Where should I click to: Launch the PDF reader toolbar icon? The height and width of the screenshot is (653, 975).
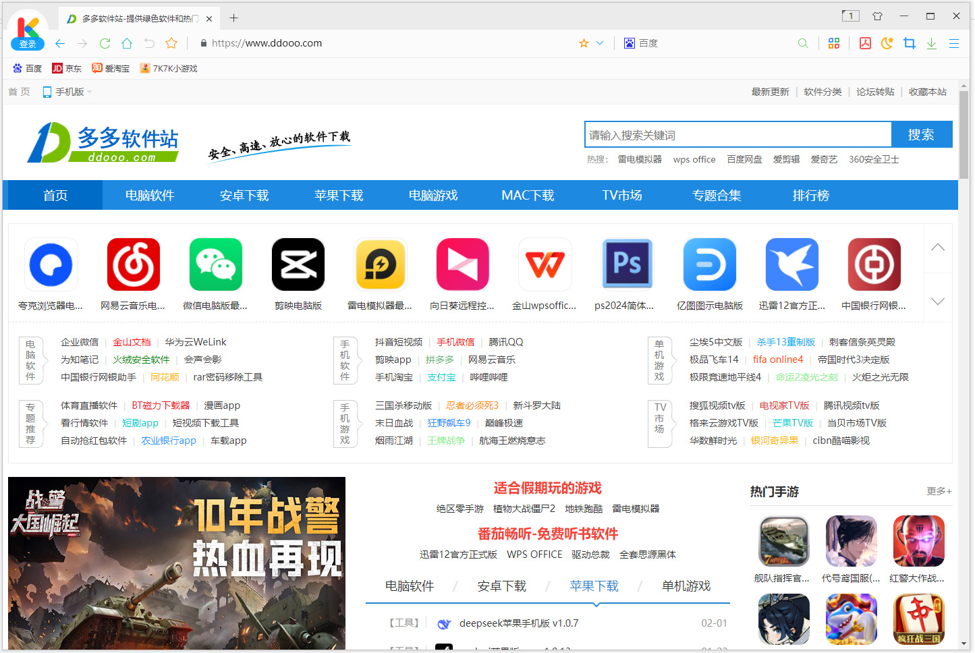(x=865, y=42)
